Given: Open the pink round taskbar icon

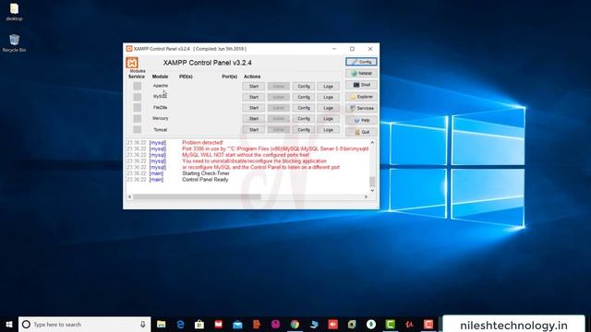Looking at the screenshot, I should click(275, 325).
